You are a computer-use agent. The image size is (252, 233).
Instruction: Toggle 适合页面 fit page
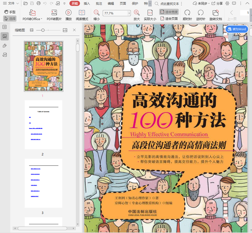click(169, 19)
